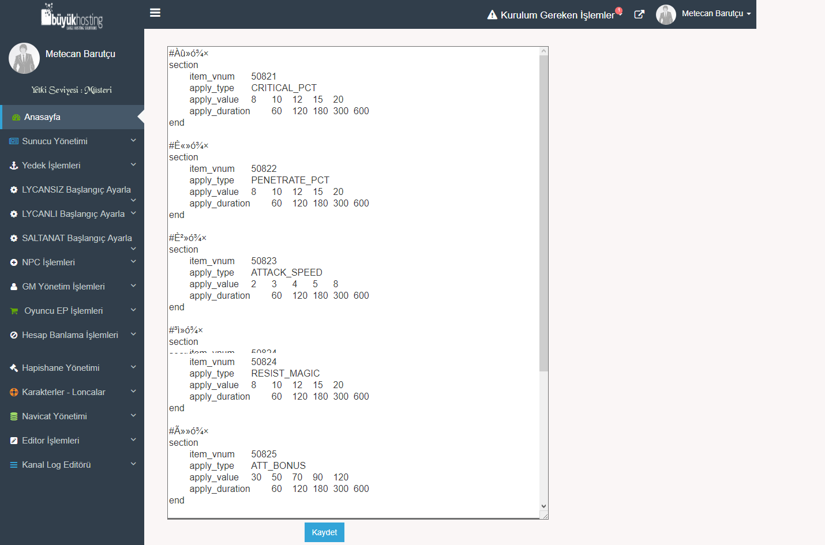Open the Kanal Log Editörü menu
825x545 pixels.
tap(57, 465)
